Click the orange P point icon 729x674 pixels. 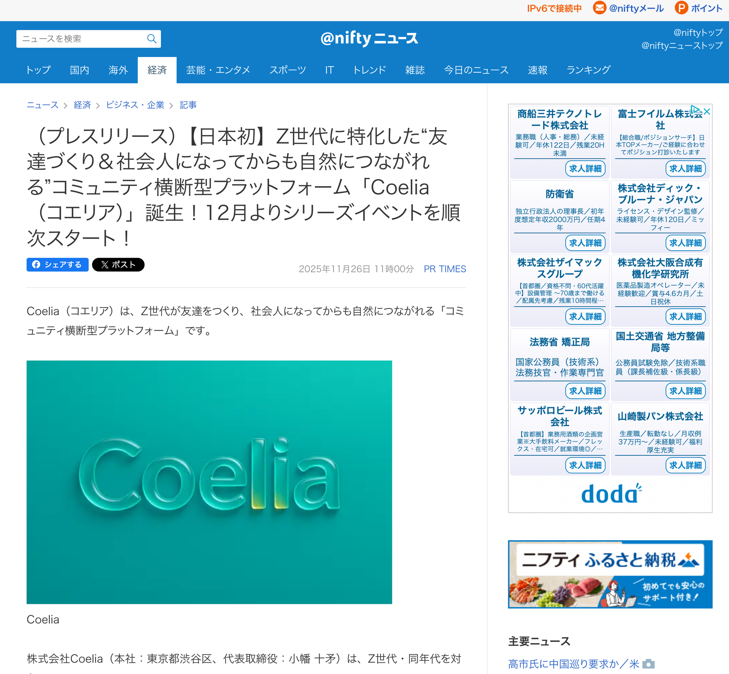point(681,8)
